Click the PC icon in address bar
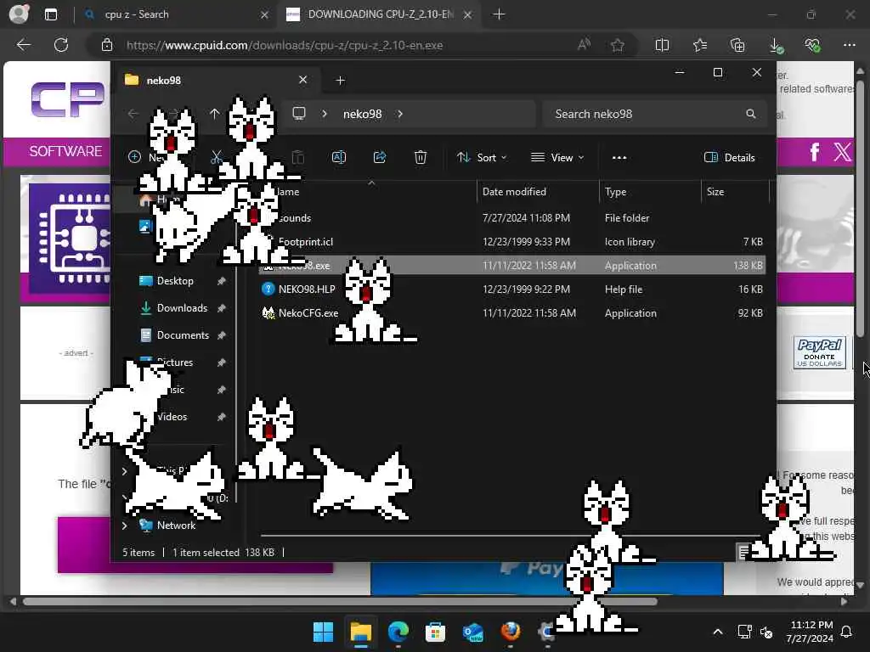The width and height of the screenshot is (870, 652). point(299,114)
